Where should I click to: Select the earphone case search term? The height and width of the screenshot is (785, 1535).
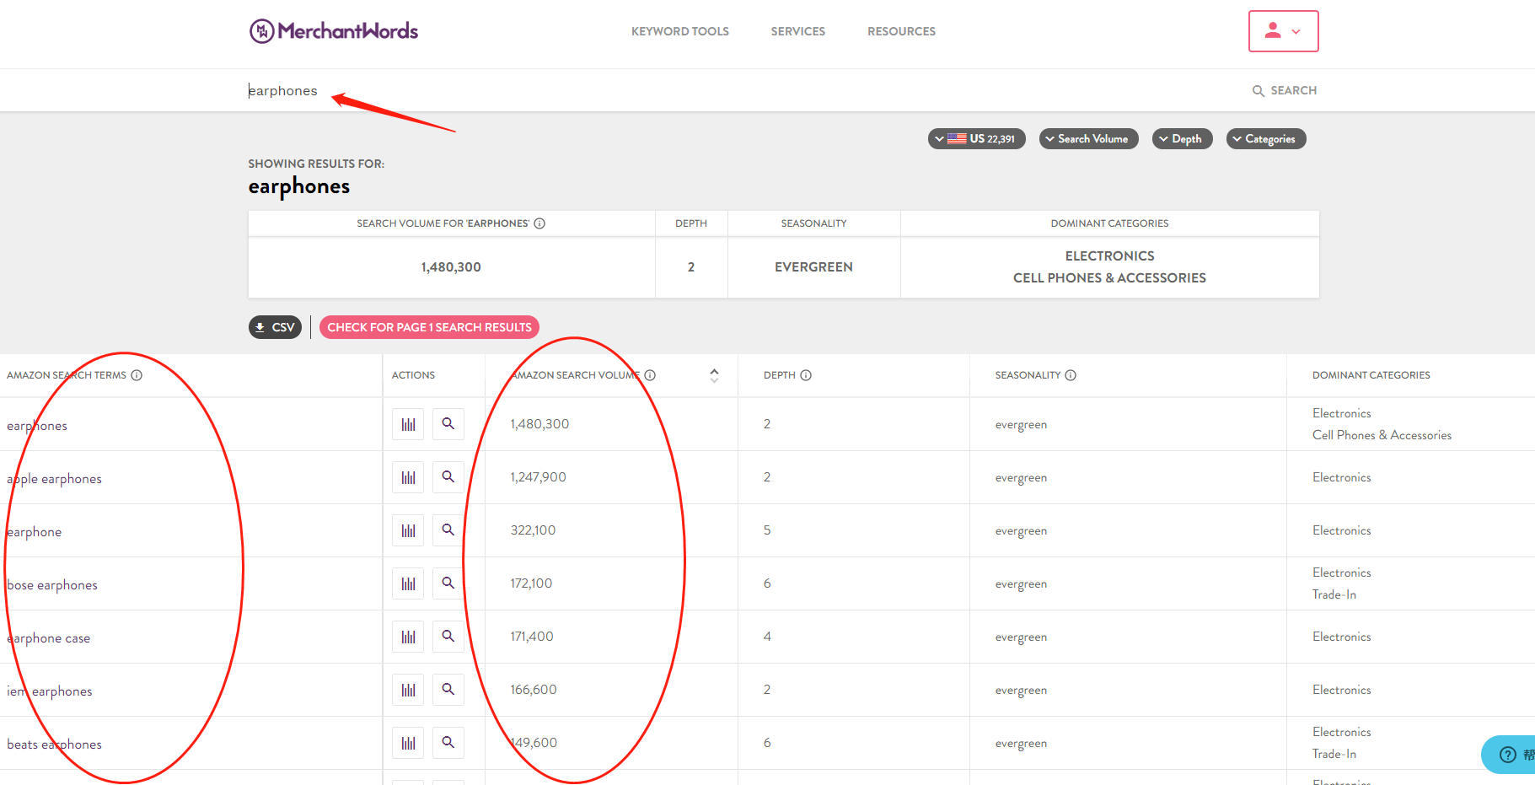click(x=48, y=638)
